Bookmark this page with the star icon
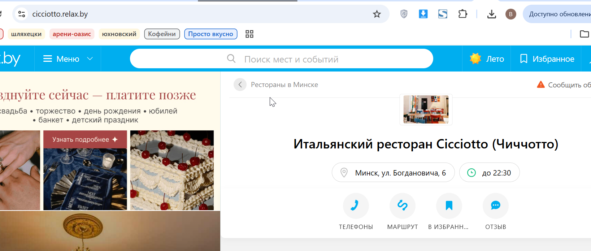Image resolution: width=591 pixels, height=251 pixels. (377, 14)
